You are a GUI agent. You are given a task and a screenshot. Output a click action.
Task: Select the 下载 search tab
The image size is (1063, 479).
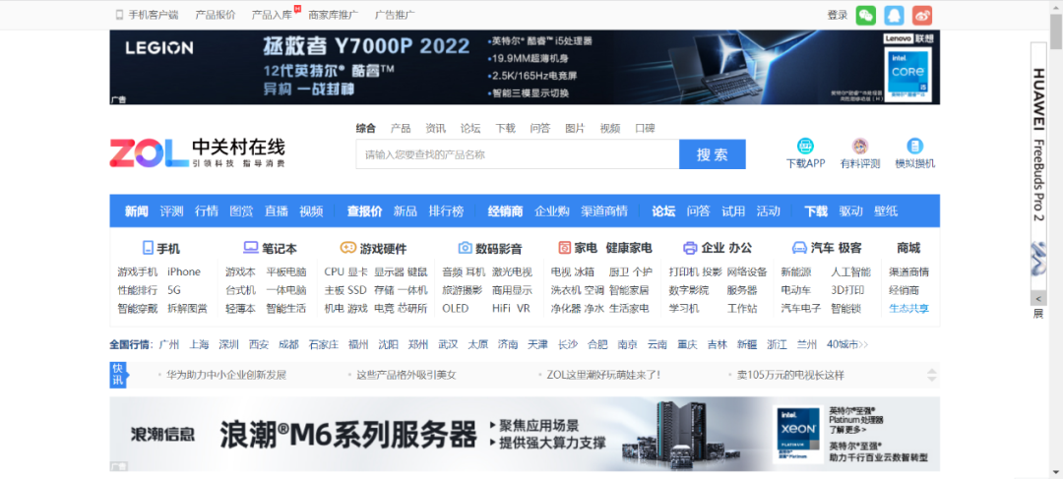[505, 128]
